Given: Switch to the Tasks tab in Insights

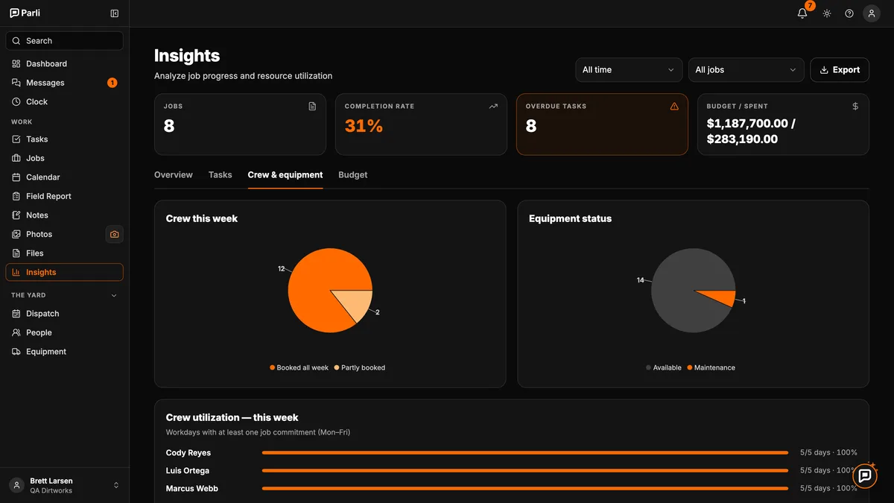Looking at the screenshot, I should (x=221, y=175).
